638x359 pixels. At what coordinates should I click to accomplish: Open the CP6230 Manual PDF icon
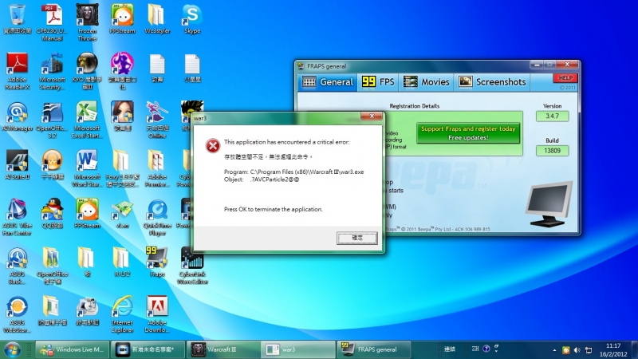tap(52, 22)
